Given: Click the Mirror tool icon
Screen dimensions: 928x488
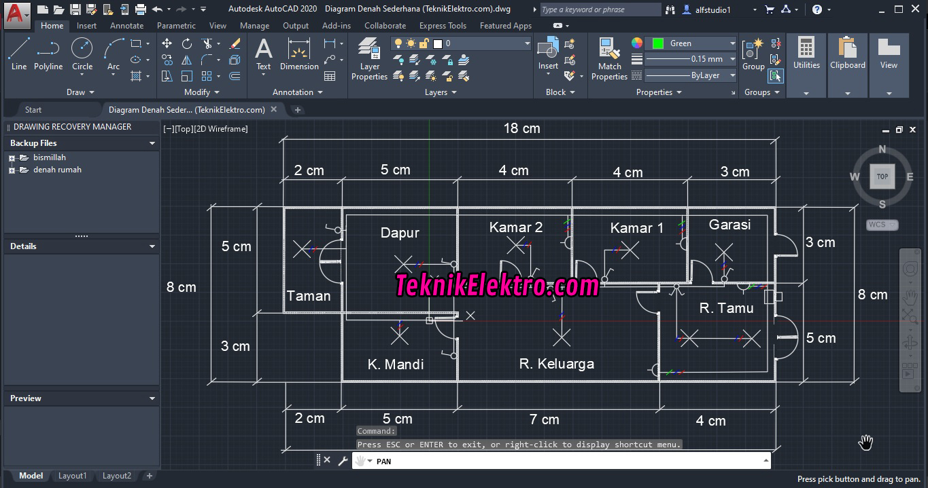Looking at the screenshot, I should (x=187, y=60).
